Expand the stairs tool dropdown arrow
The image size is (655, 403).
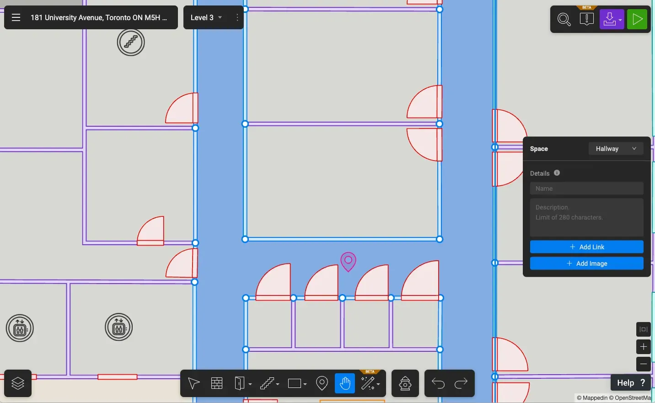coord(278,384)
